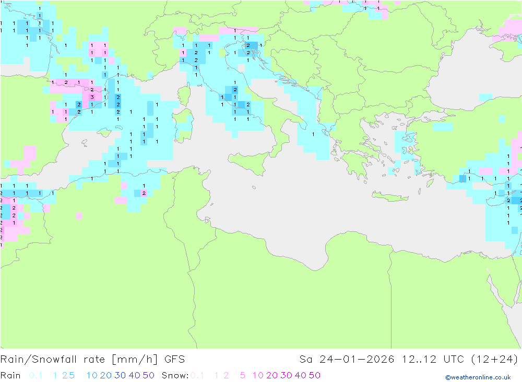Click the 'Rain/Snowfall rate [mm/h] GFS' title
The width and height of the screenshot is (522, 382).
click(92, 360)
